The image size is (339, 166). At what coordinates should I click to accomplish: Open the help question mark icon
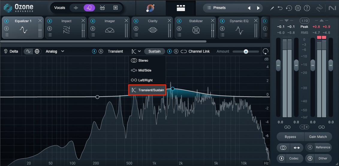(307, 8)
